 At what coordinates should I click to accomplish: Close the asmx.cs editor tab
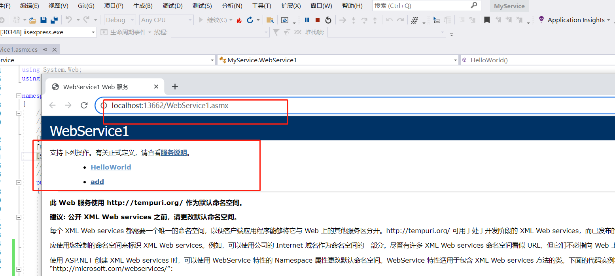(55, 50)
